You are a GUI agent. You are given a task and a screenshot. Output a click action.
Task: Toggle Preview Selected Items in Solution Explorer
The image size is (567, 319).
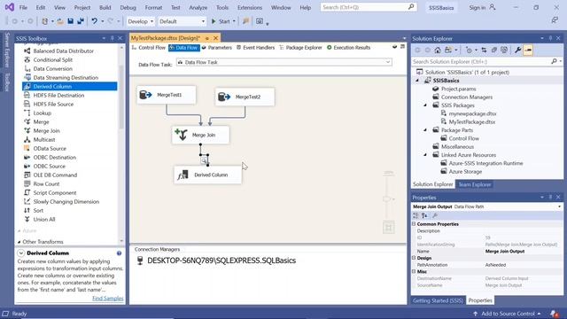[x=528, y=51]
